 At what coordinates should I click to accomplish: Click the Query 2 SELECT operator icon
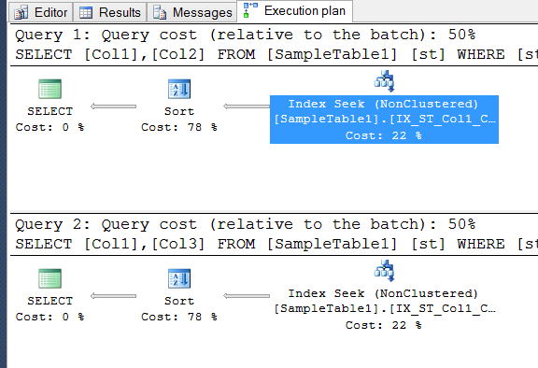click(50, 278)
